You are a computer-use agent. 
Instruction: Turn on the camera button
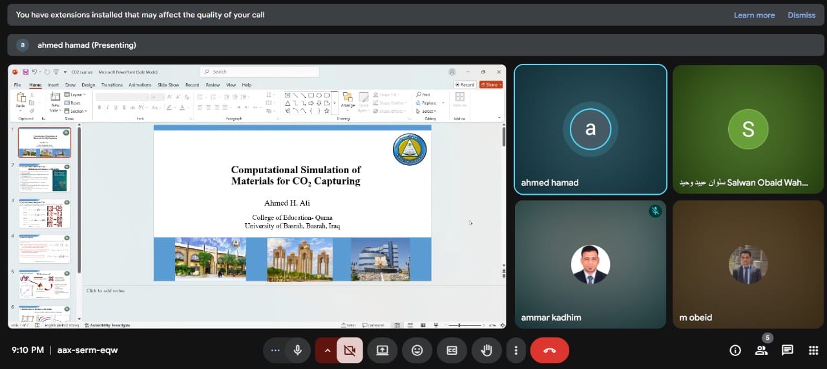click(350, 350)
